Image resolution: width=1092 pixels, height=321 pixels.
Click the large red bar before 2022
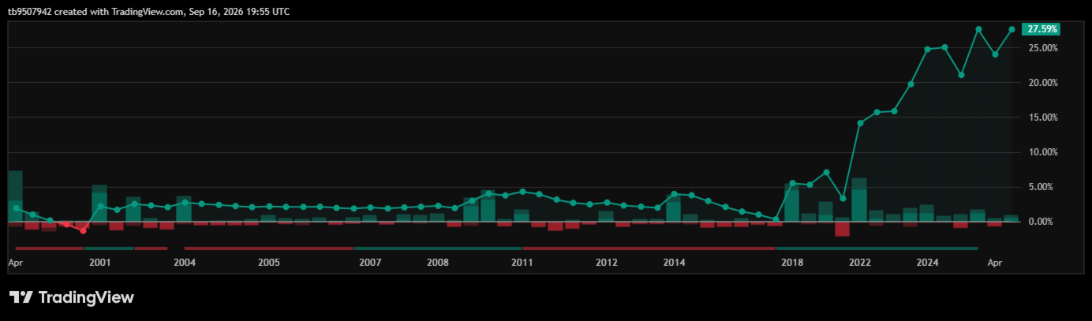click(842, 229)
